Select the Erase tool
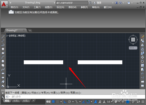Screen dimensions: 146x105 tap(142, 37)
